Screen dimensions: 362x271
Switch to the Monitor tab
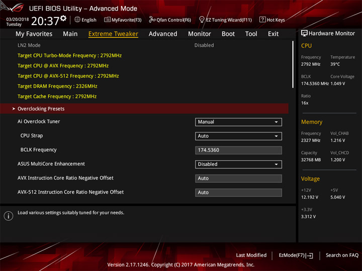tap(200, 34)
